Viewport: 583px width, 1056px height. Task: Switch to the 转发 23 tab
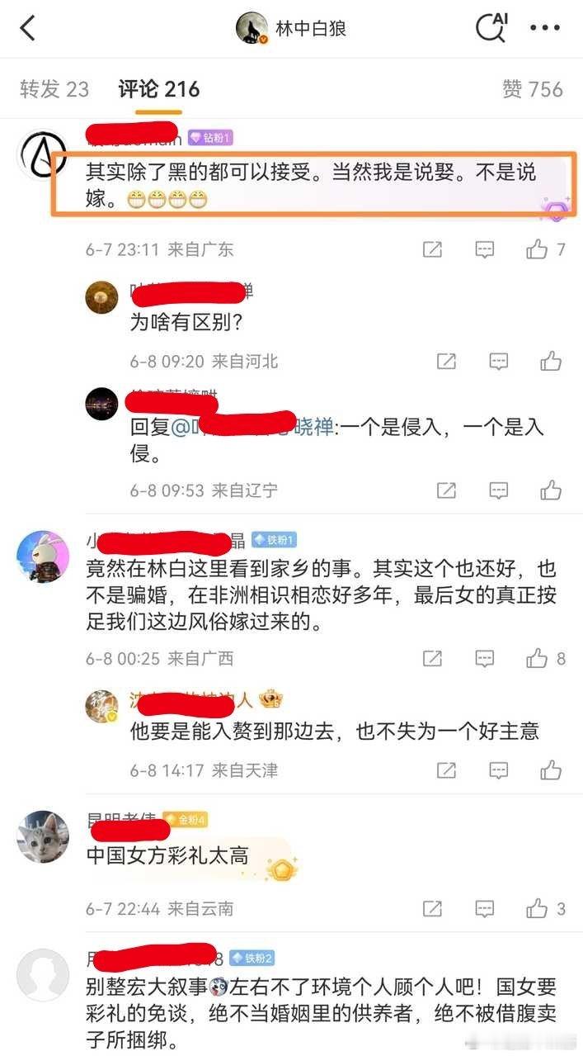(x=54, y=89)
